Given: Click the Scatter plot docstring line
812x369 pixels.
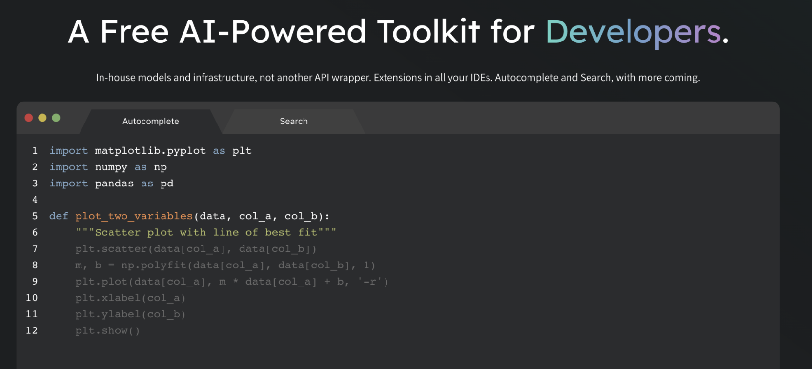Looking at the screenshot, I should [x=205, y=232].
